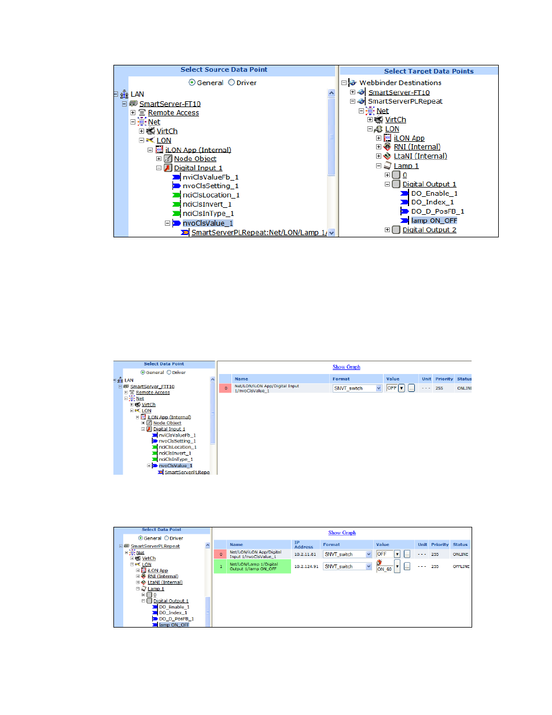This screenshot has height=715, width=552.
Task: Expand the Node Object node in source panel
Action: click(159, 159)
